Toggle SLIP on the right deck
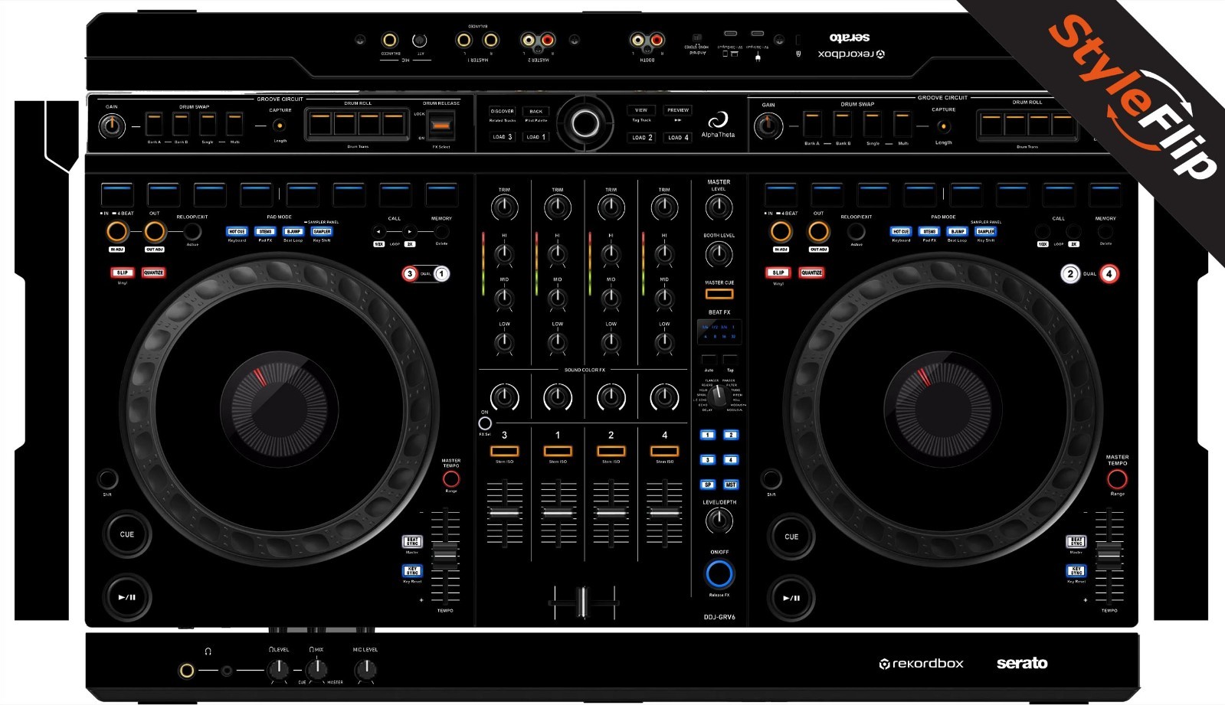This screenshot has width=1225, height=705. [778, 273]
